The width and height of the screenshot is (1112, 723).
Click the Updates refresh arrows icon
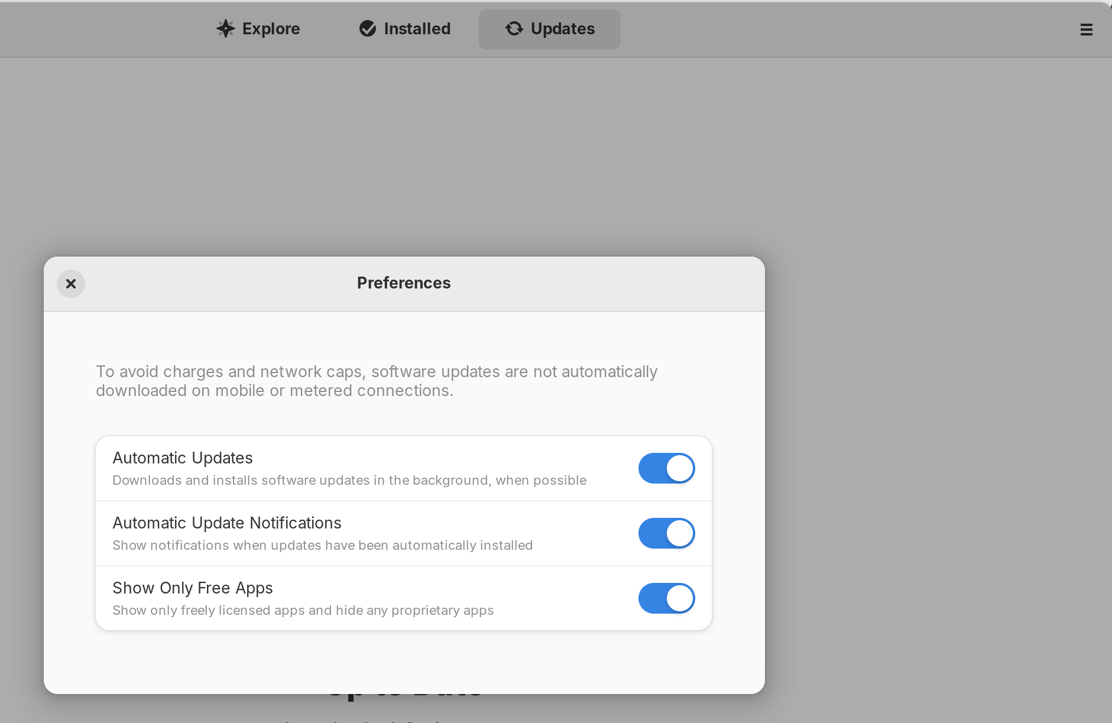click(x=514, y=28)
